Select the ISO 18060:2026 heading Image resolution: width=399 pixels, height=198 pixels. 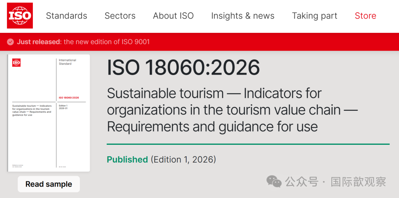point(183,68)
